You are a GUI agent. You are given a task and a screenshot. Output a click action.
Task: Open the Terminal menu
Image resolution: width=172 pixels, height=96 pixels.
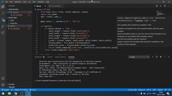[x=41, y=2]
